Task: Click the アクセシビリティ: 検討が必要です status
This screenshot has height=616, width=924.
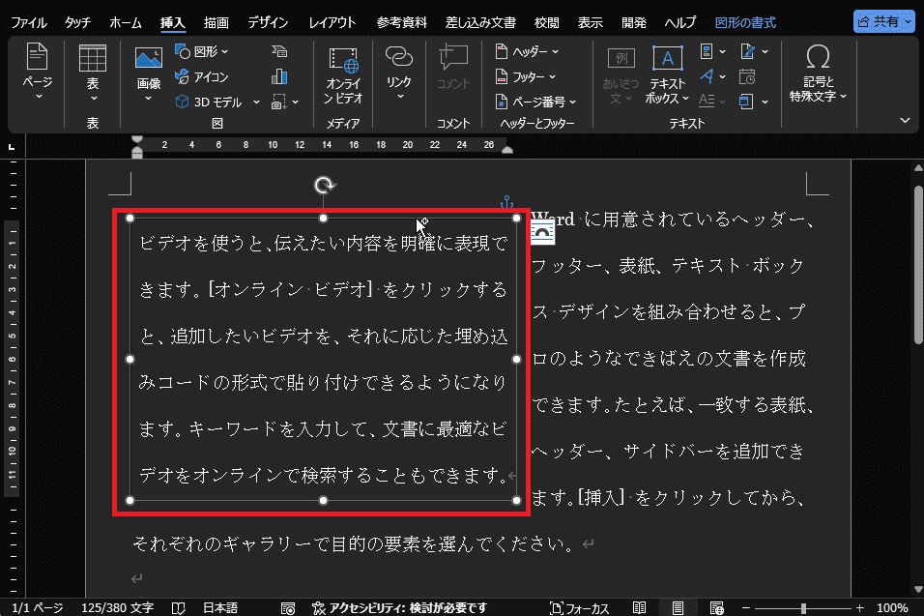Action: (398, 608)
